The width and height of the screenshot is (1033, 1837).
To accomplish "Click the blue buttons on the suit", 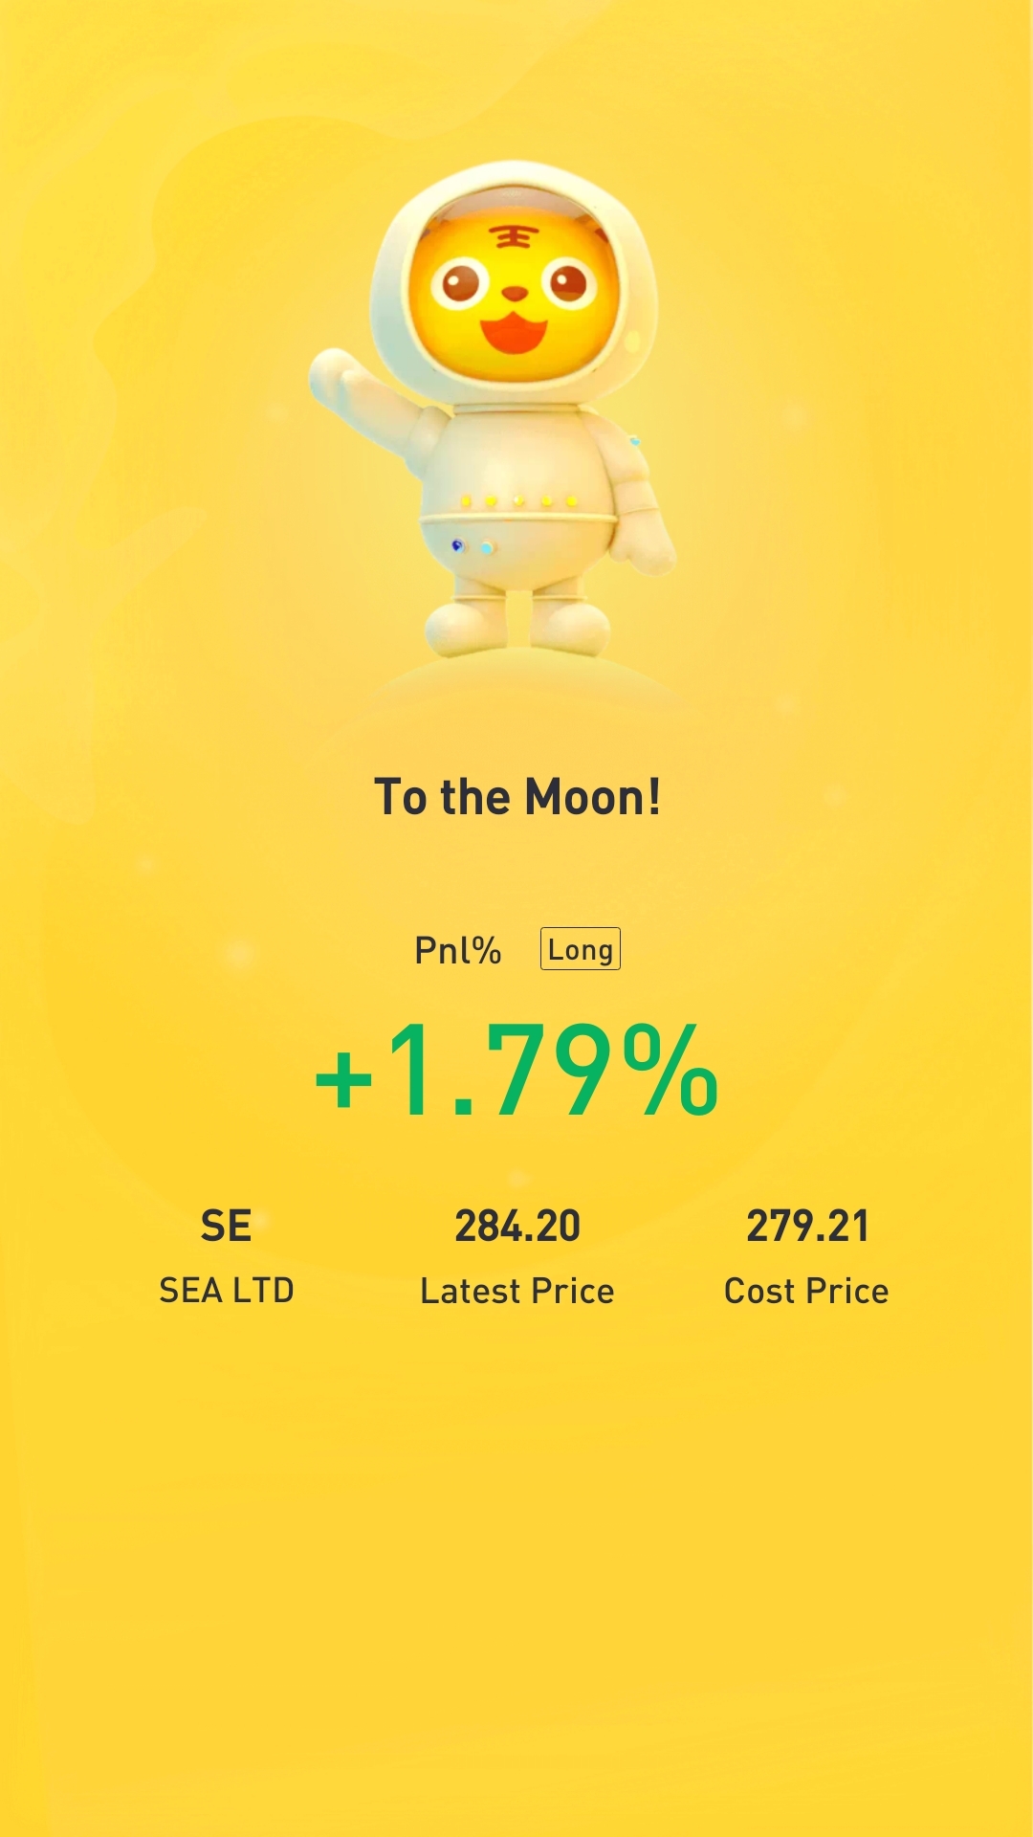I will tap(473, 546).
